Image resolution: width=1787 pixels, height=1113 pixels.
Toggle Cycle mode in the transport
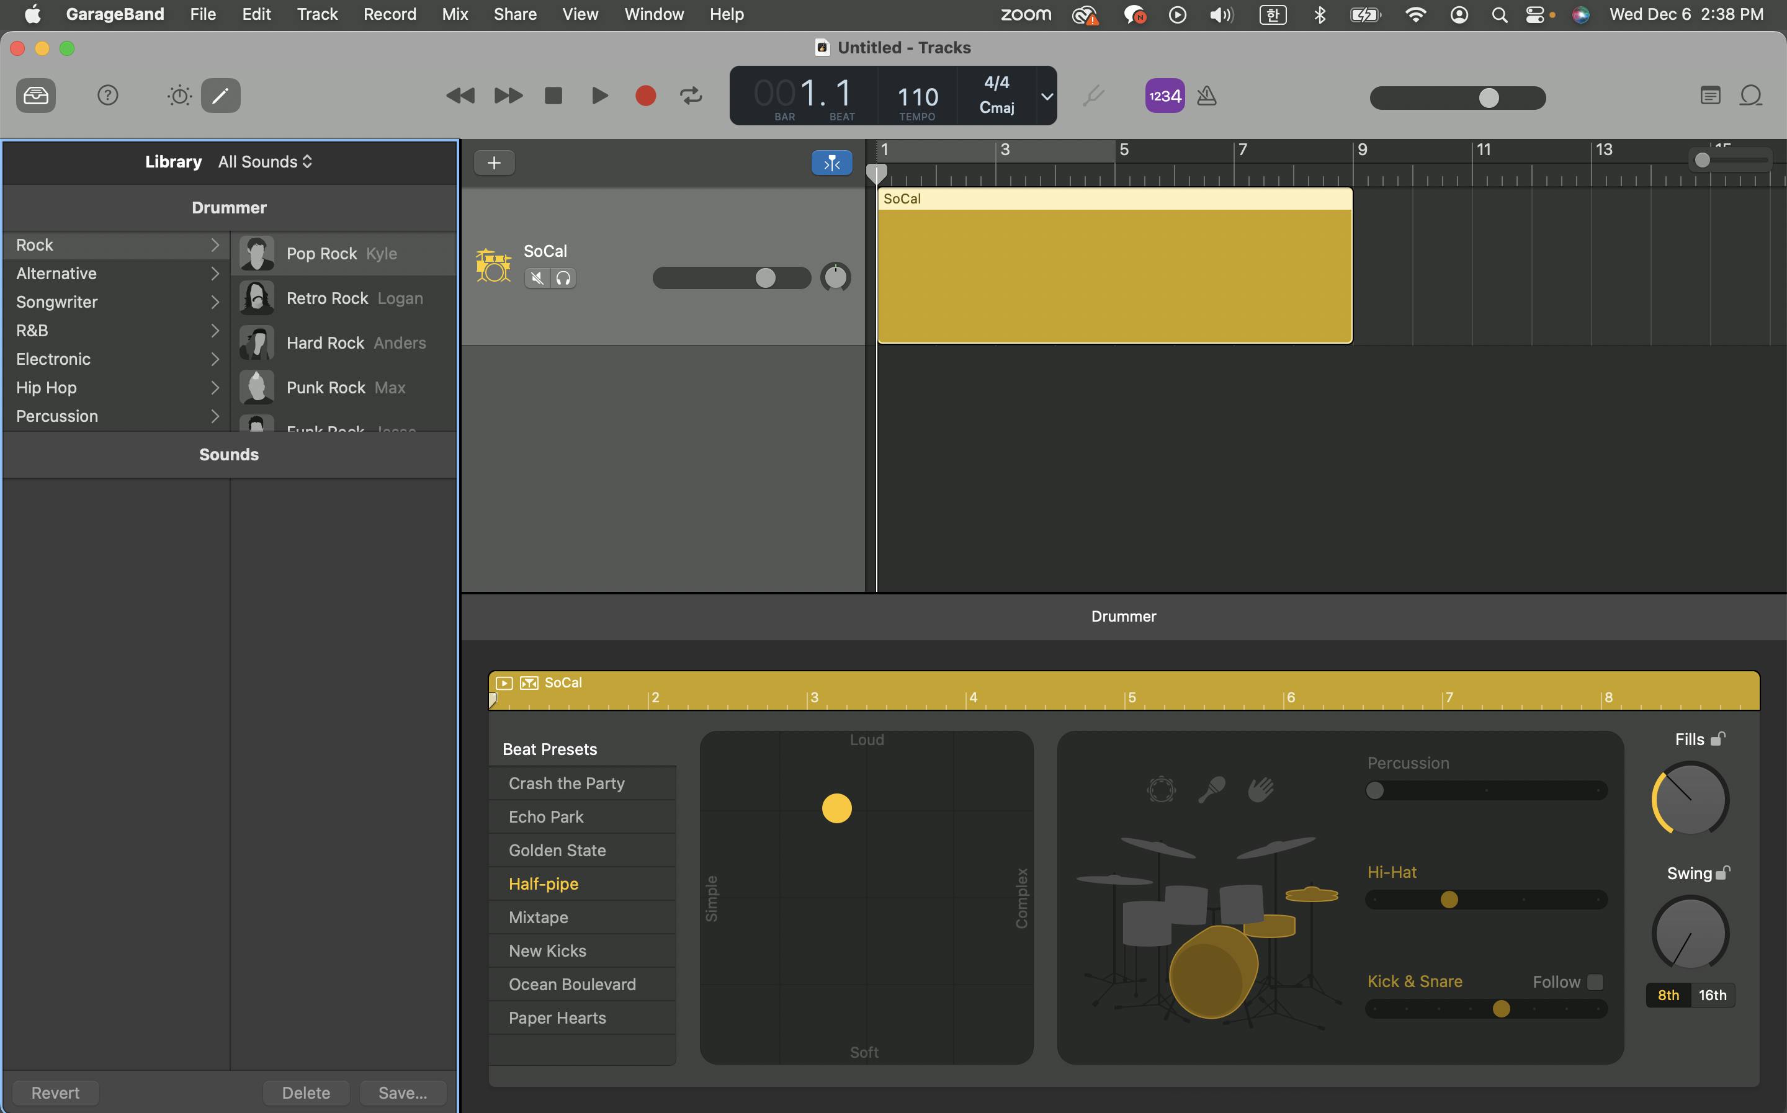pyautogui.click(x=691, y=96)
